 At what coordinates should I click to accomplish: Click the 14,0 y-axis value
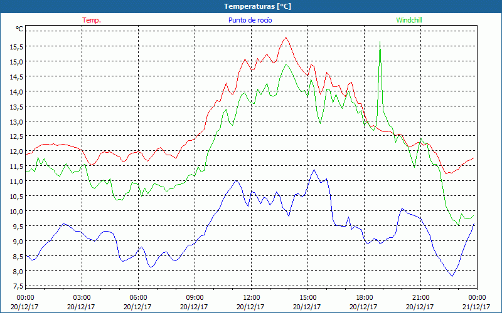(x=16, y=91)
